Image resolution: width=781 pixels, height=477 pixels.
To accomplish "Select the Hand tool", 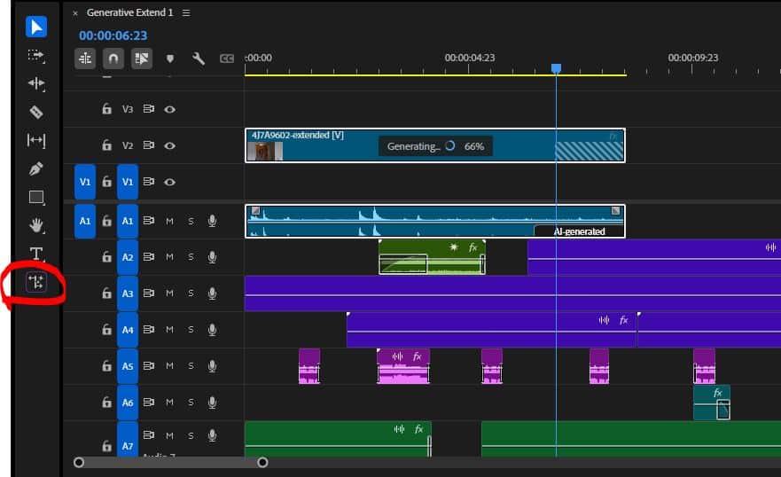I will [x=35, y=225].
